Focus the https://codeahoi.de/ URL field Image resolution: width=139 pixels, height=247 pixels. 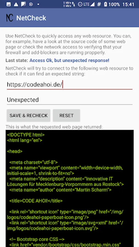pos(69,85)
